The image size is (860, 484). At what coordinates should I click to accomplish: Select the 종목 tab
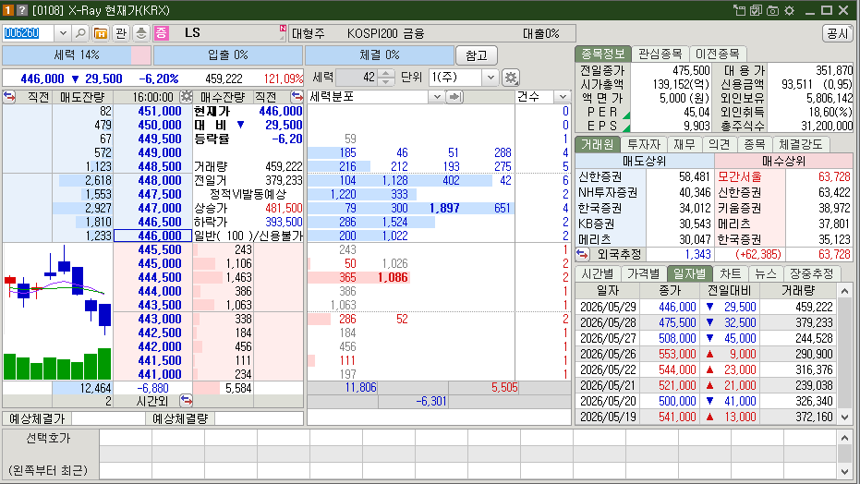point(754,144)
